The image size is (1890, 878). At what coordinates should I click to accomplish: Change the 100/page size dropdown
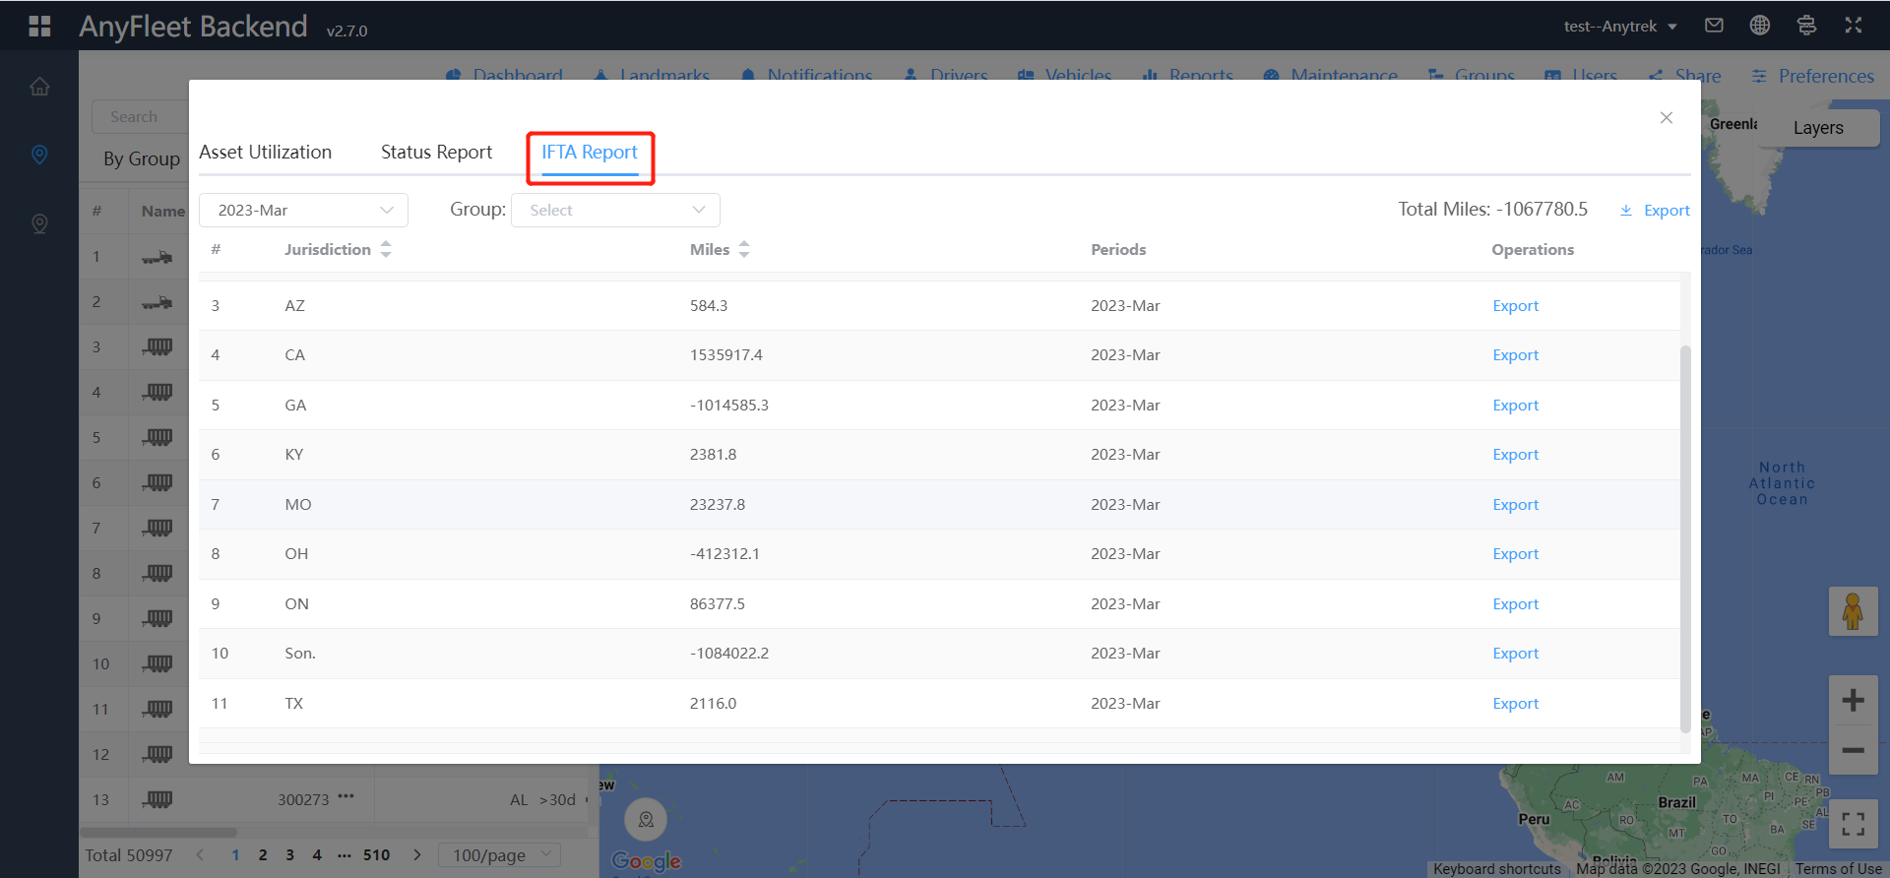click(x=500, y=854)
